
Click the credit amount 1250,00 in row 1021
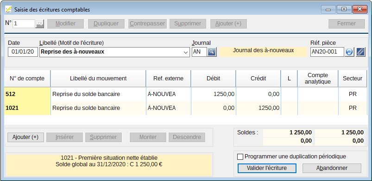pos(258,108)
